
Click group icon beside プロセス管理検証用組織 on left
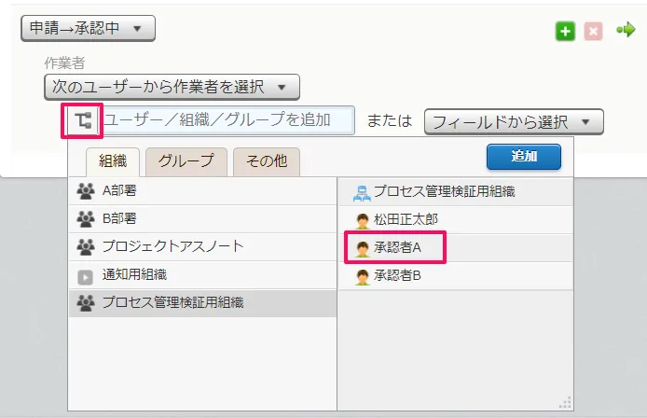point(86,303)
